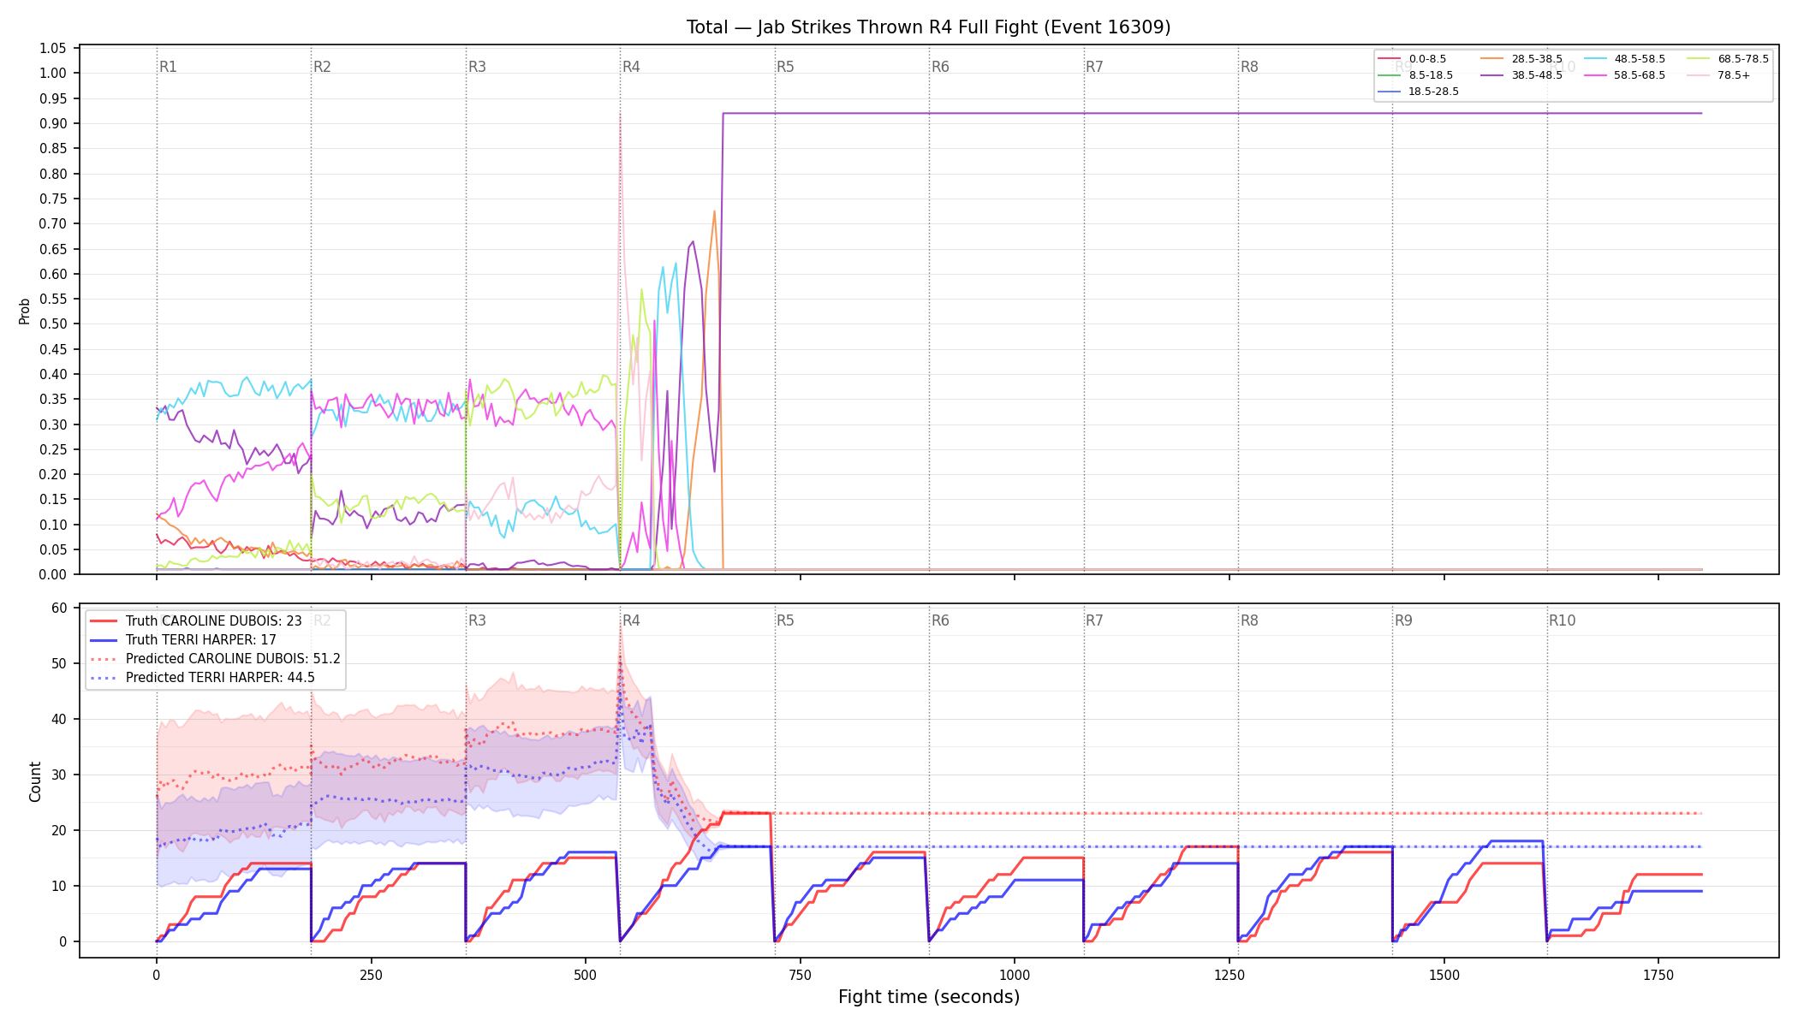Click the Count y-axis label

click(35, 781)
